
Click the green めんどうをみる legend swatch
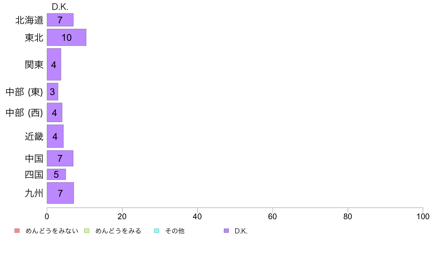pyautogui.click(x=87, y=231)
